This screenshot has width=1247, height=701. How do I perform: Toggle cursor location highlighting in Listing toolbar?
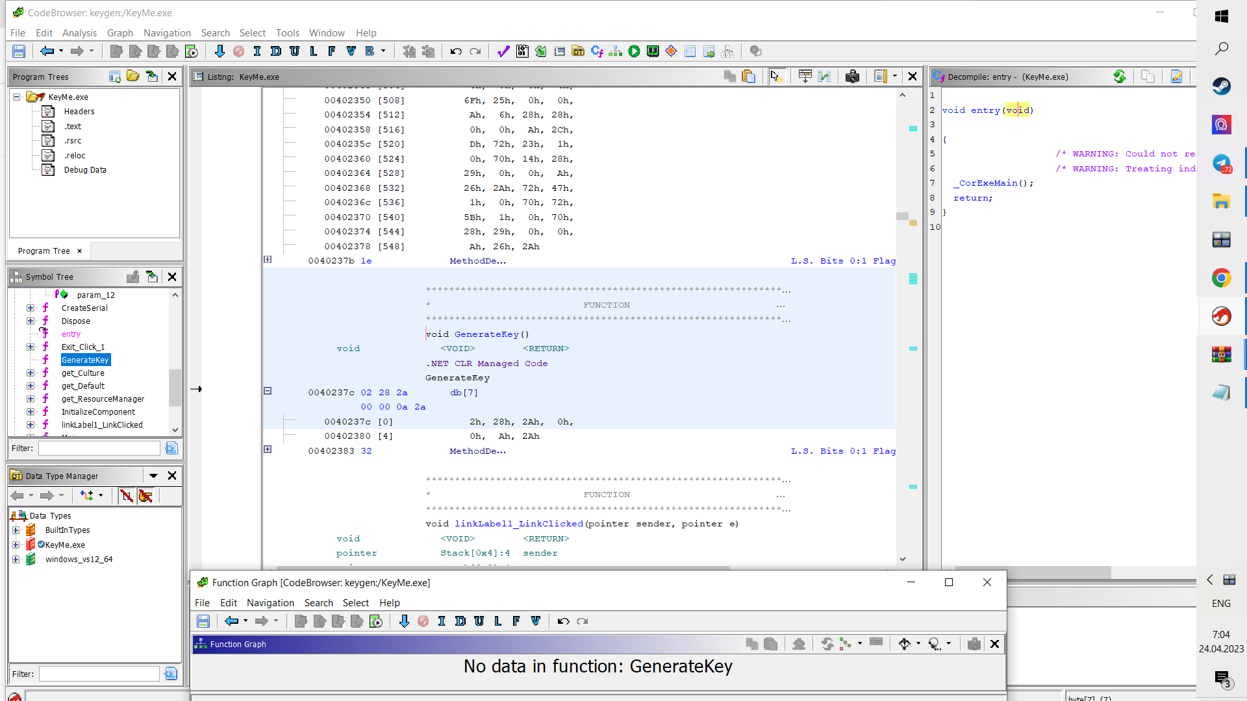tap(777, 76)
